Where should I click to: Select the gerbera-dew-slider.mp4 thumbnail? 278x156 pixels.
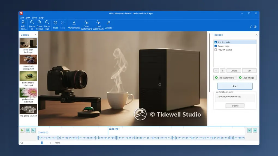[x=28, y=92]
